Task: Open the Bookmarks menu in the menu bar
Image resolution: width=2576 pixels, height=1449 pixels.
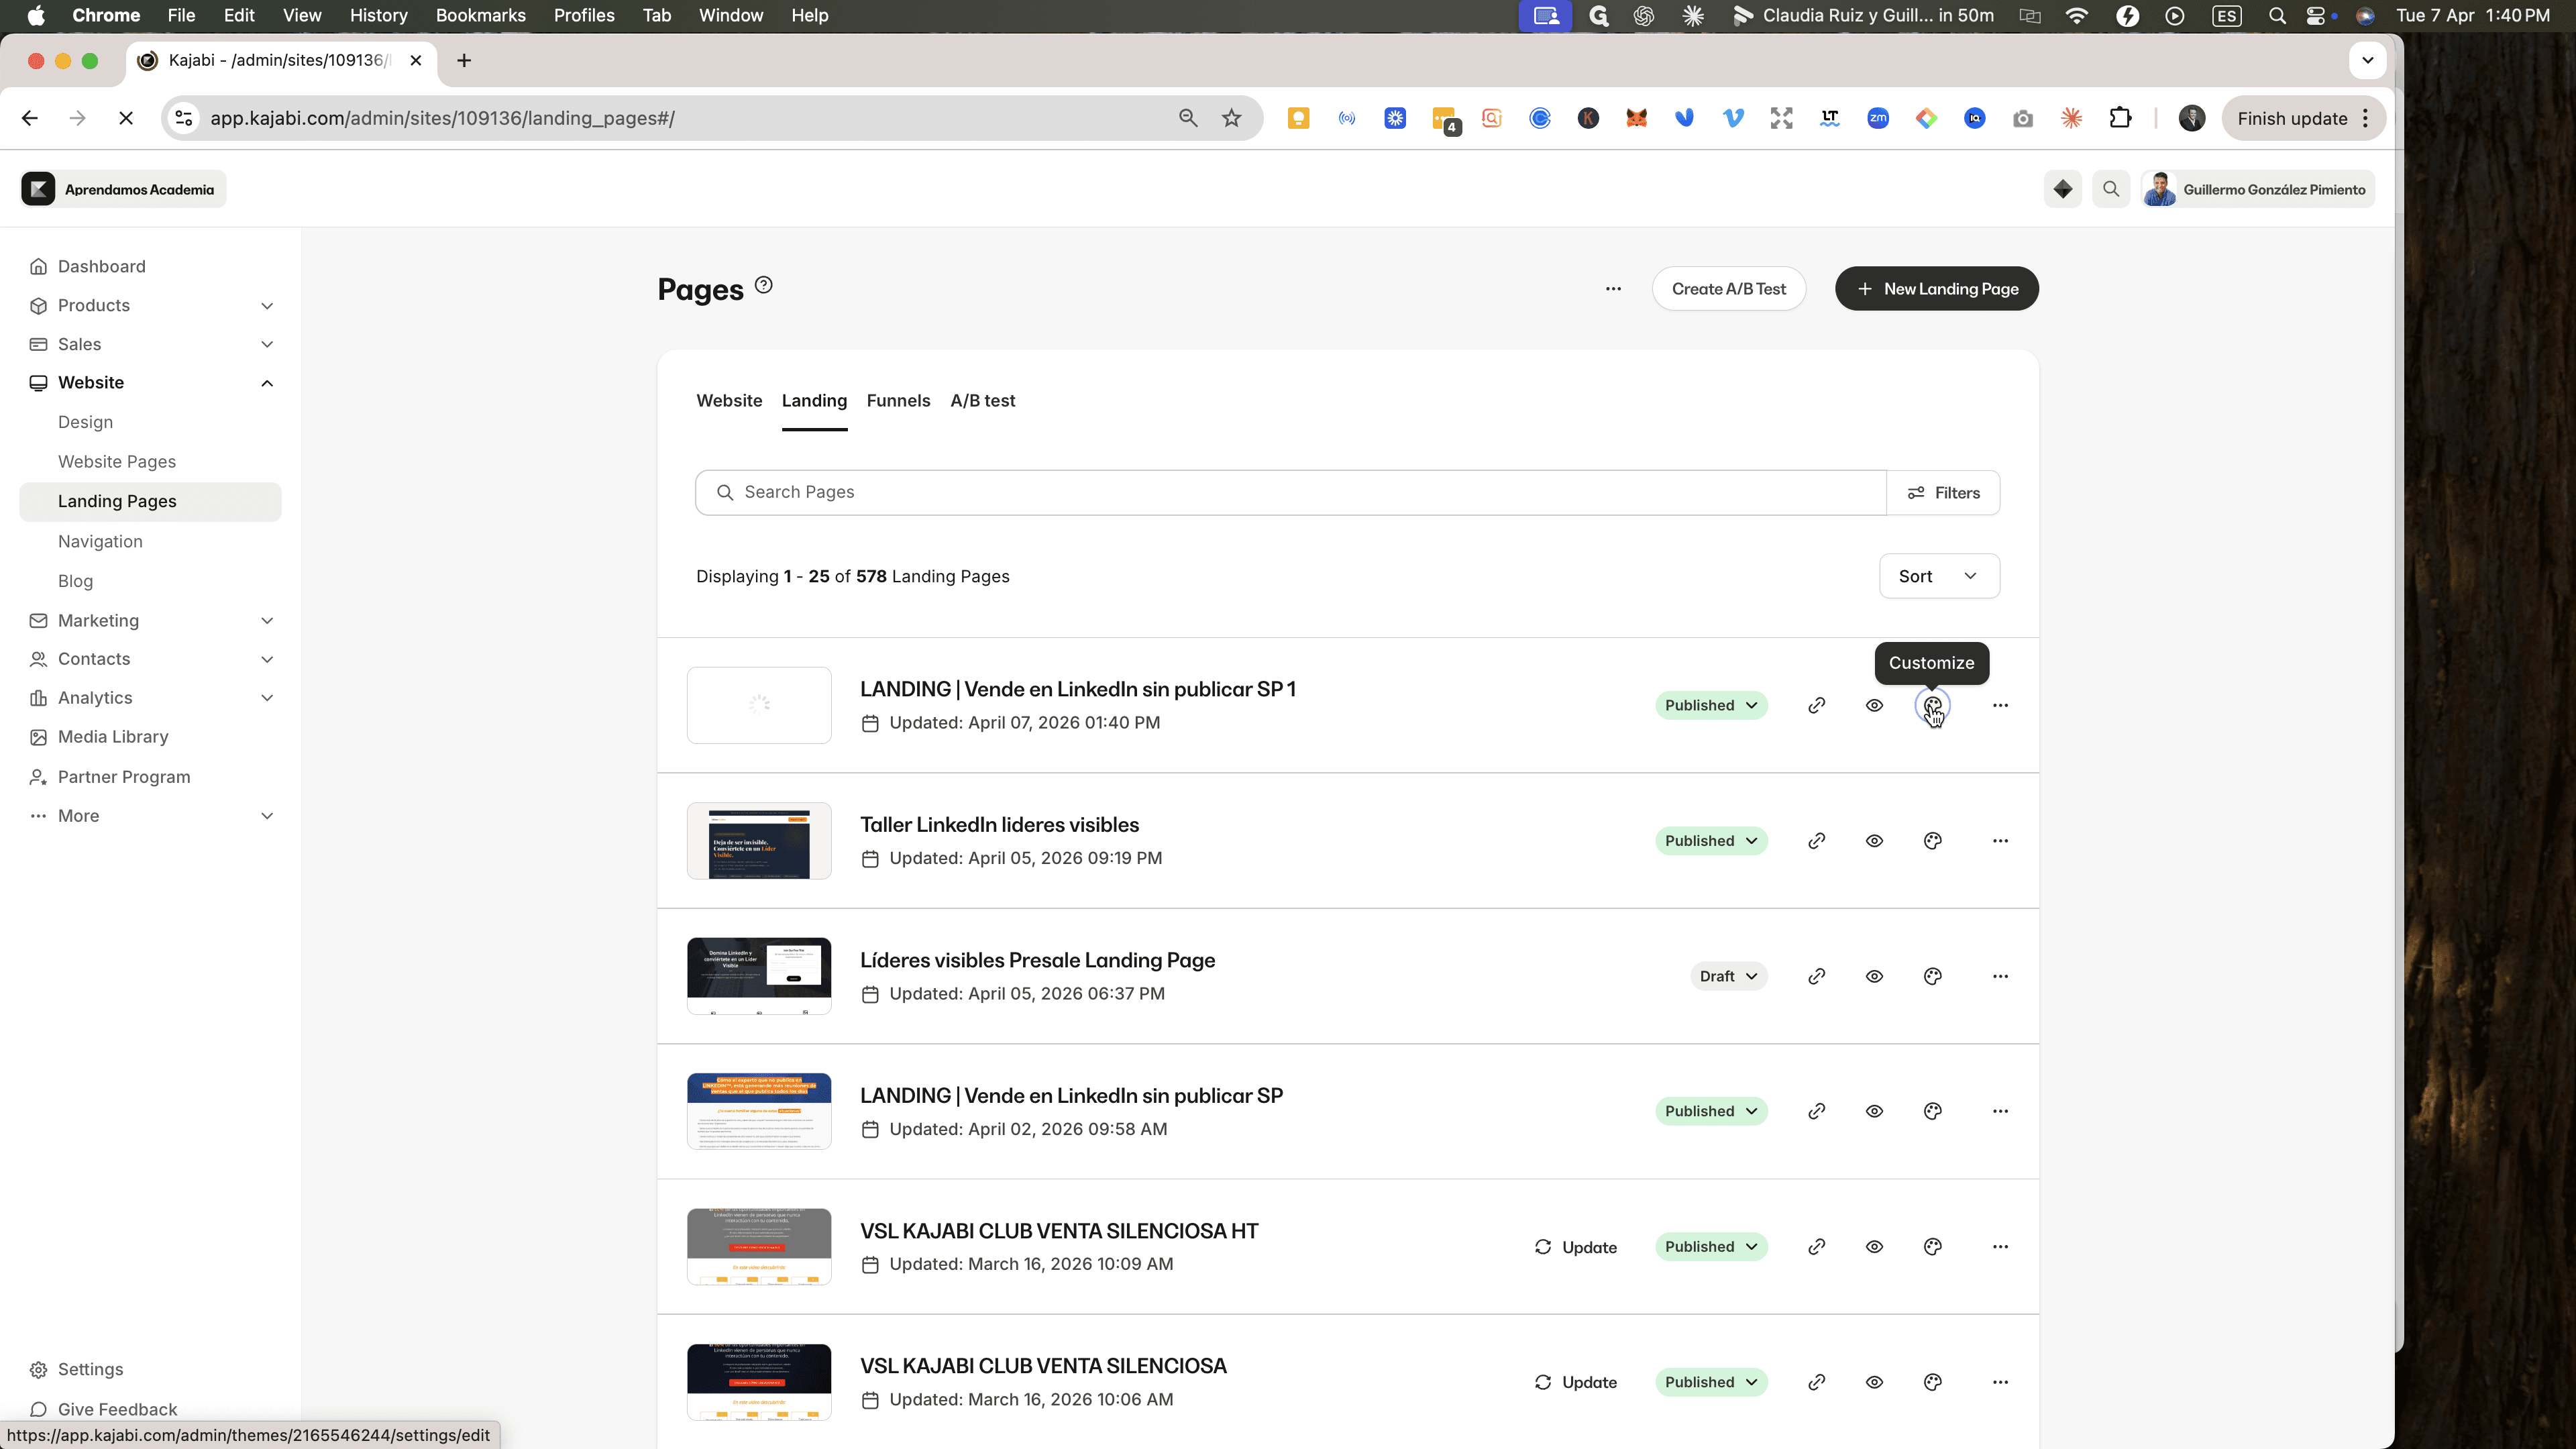Action: tap(480, 16)
